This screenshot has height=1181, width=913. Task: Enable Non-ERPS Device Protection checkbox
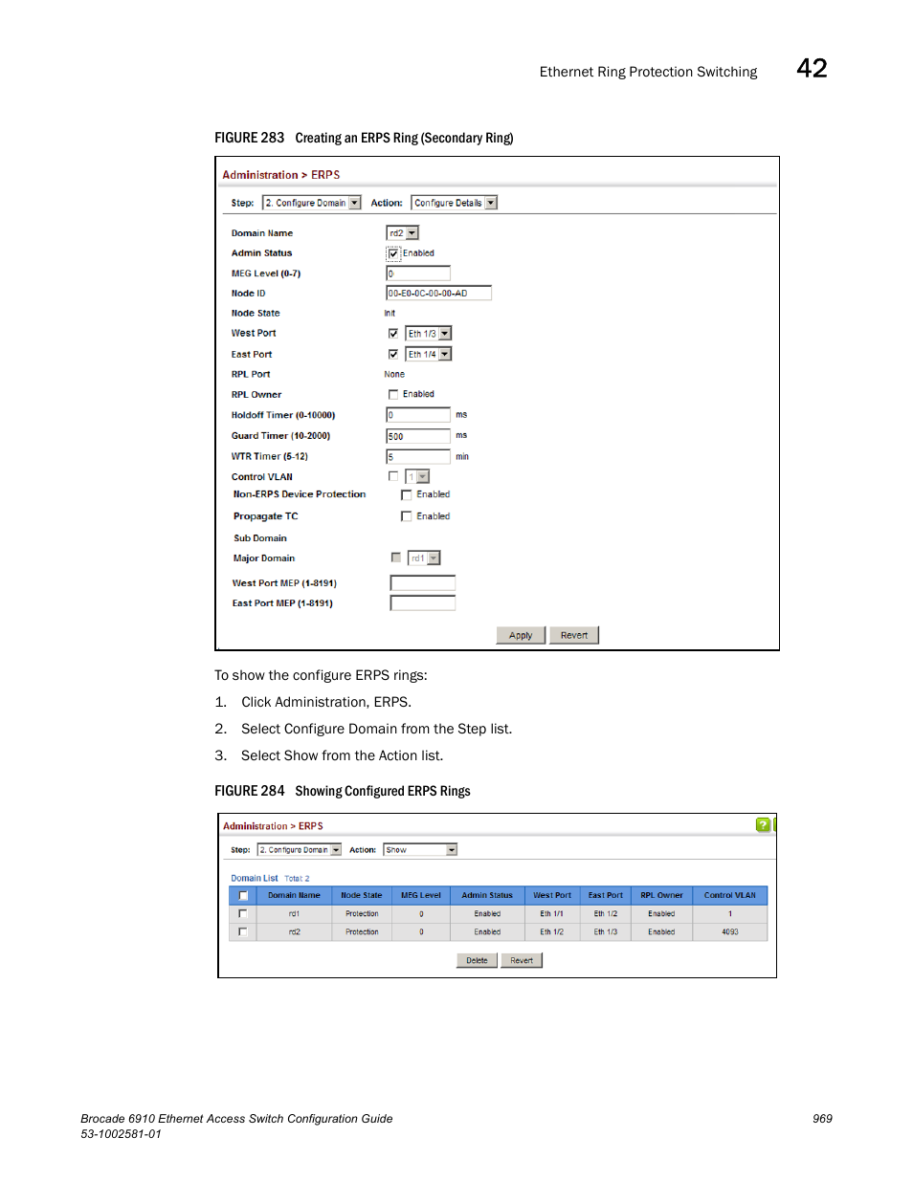coord(406,495)
